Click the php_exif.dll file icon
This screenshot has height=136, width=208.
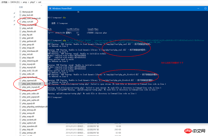[x=20, y=28]
